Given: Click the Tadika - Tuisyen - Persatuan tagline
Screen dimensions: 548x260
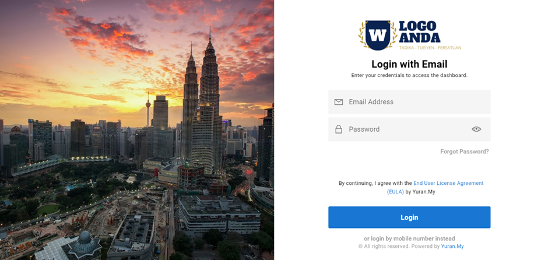Looking at the screenshot, I should 430,48.
